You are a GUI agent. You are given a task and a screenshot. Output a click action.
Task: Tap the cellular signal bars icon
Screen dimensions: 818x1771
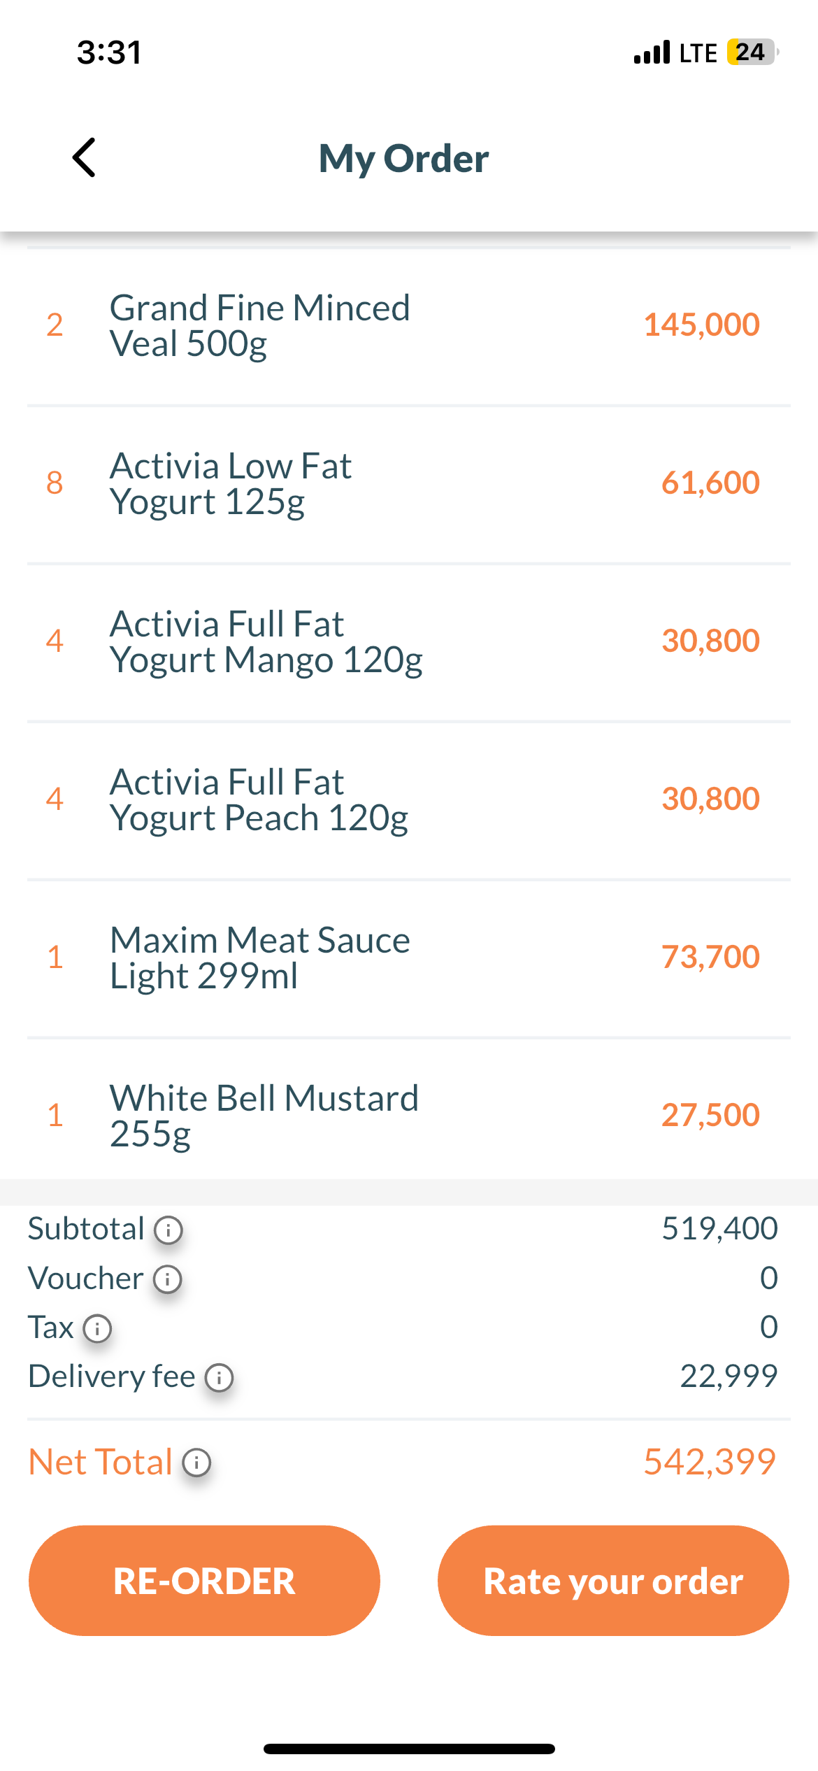click(652, 52)
